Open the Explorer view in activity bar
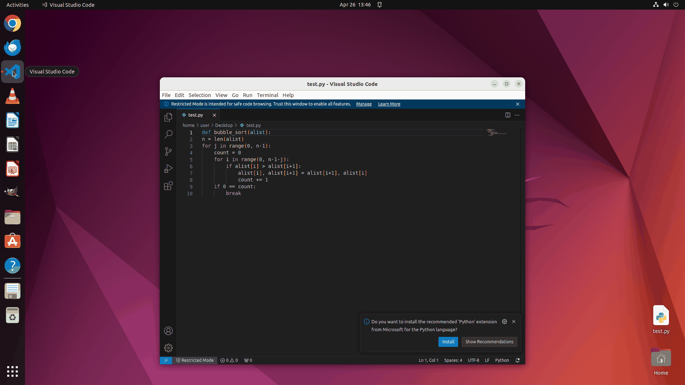Image resolution: width=685 pixels, height=385 pixels. [x=168, y=117]
